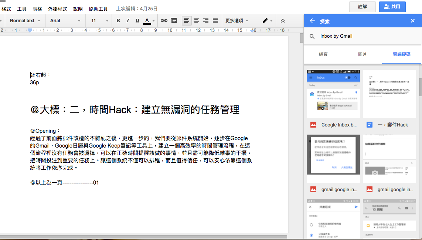The height and width of the screenshot is (240, 422).
Task: Switch to 圖片 tab in Explore
Action: (x=362, y=54)
